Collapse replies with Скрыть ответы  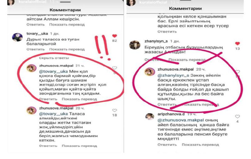point(54,58)
